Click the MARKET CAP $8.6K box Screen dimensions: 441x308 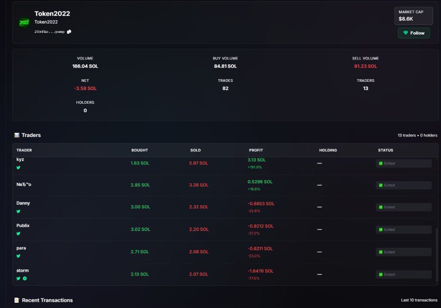pyautogui.click(x=413, y=16)
